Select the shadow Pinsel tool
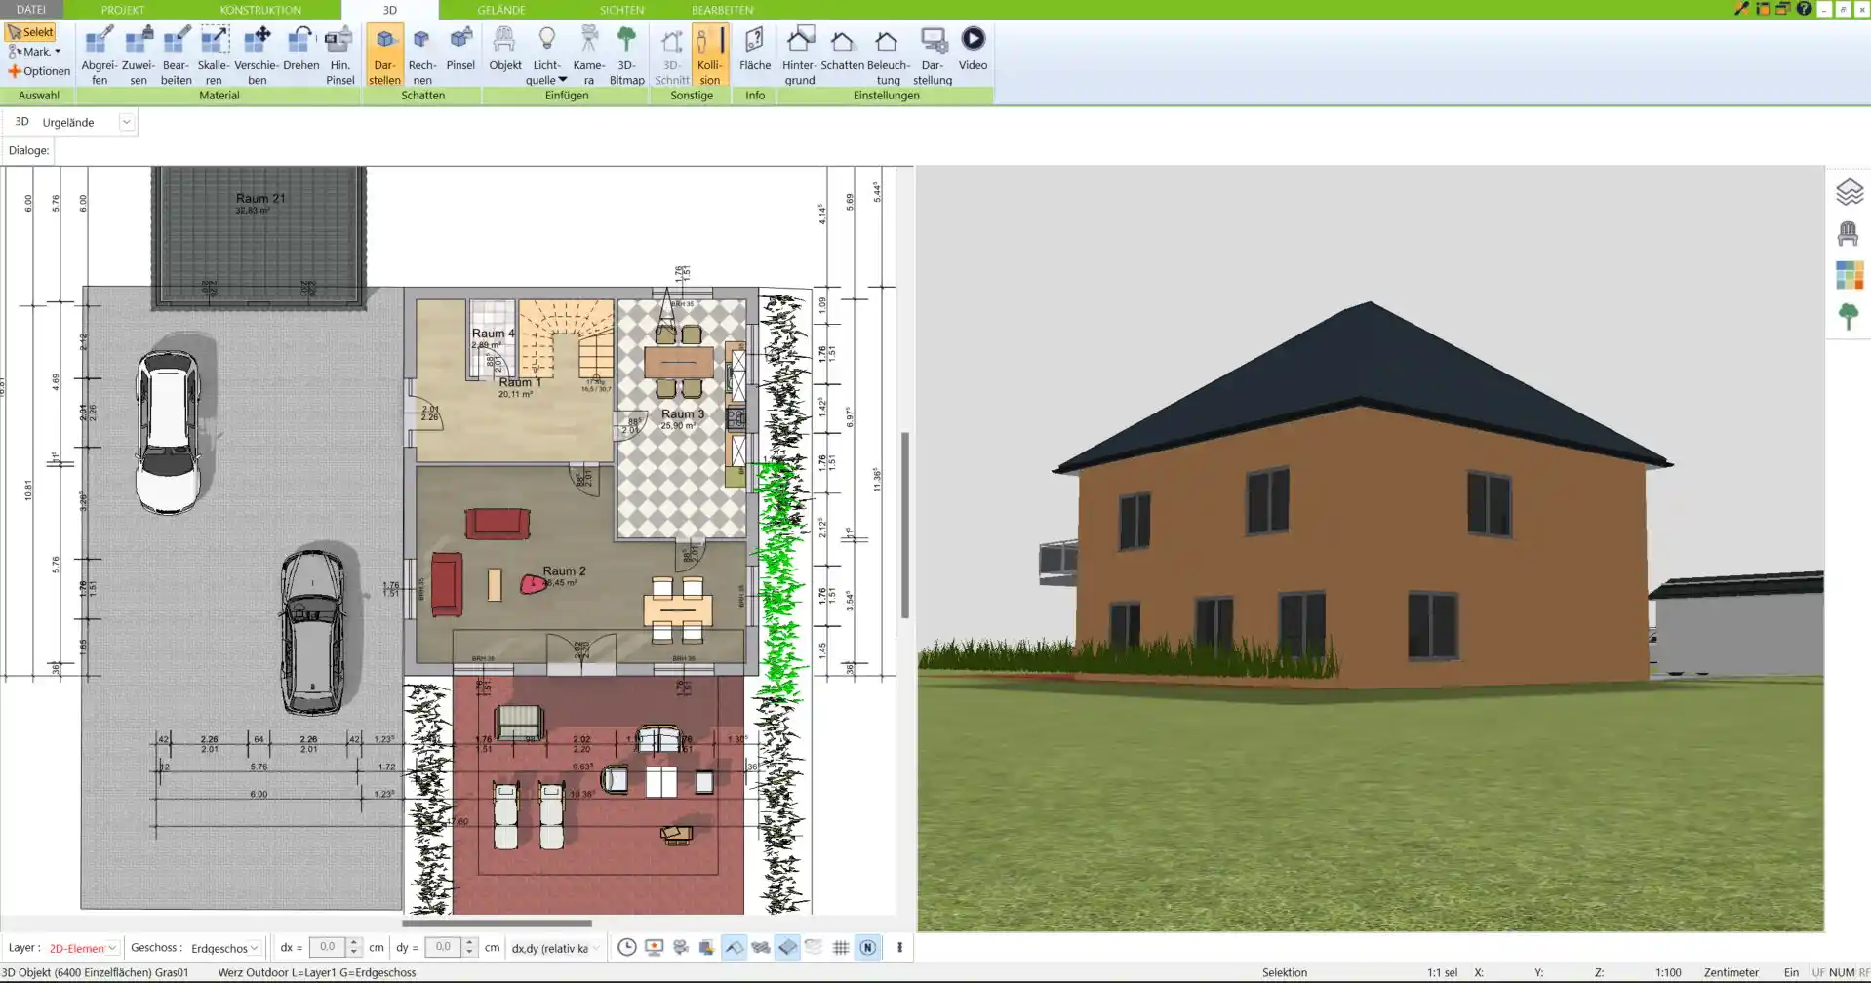Viewport: 1871px width, 983px height. [x=460, y=49]
